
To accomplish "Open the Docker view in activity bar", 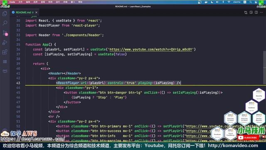I will pos(5,71).
